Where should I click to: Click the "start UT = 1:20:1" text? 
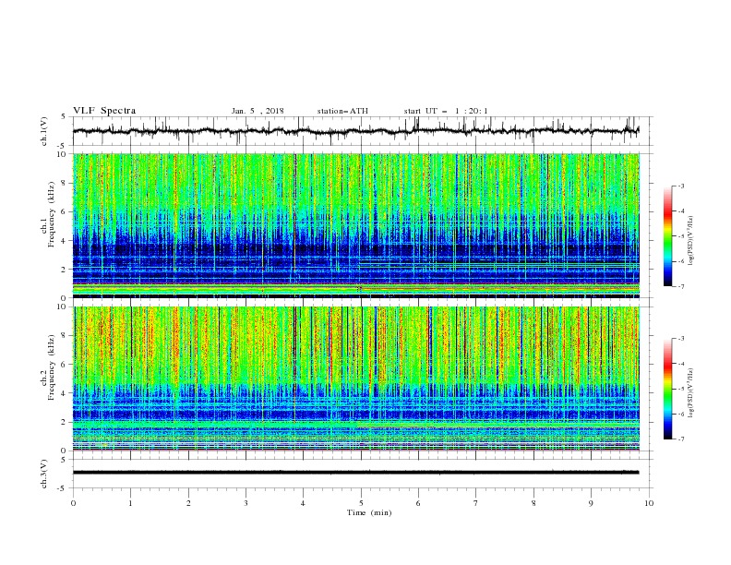coord(446,111)
